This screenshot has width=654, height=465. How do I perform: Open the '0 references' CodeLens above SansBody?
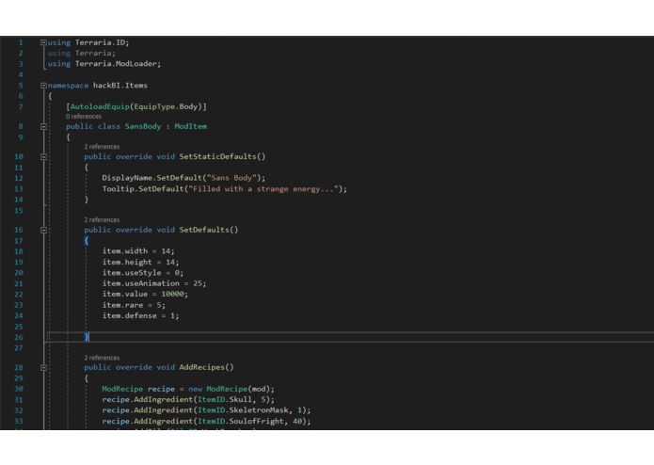pos(84,117)
